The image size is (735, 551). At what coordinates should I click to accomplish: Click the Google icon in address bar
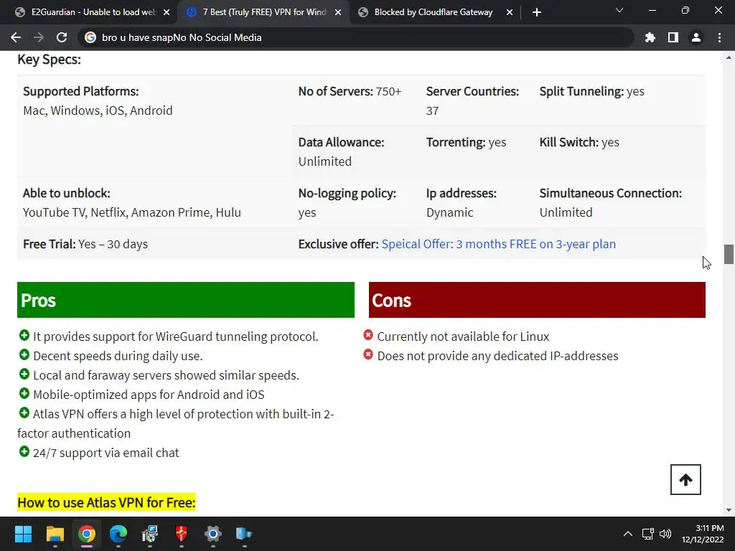point(90,37)
